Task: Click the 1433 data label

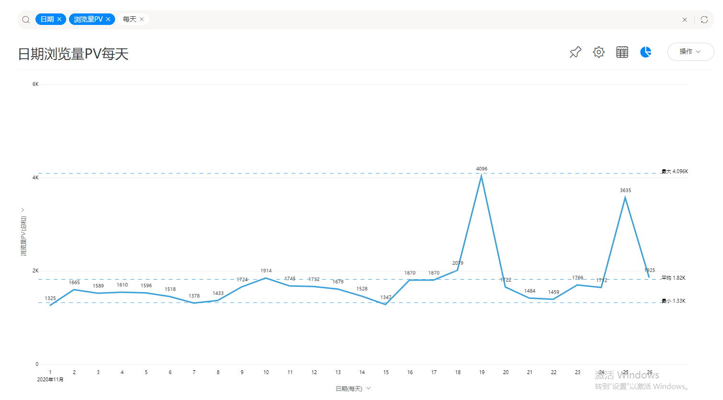Action: point(218,293)
